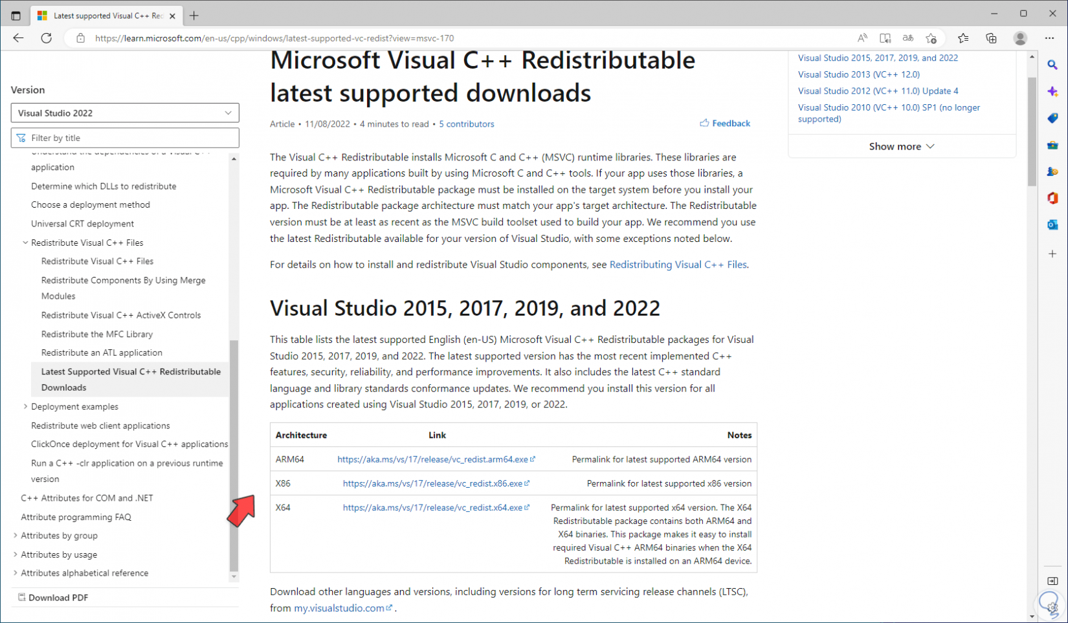Click the table of contents scroll-down arrow
This screenshot has height=623, width=1068.
tap(234, 576)
